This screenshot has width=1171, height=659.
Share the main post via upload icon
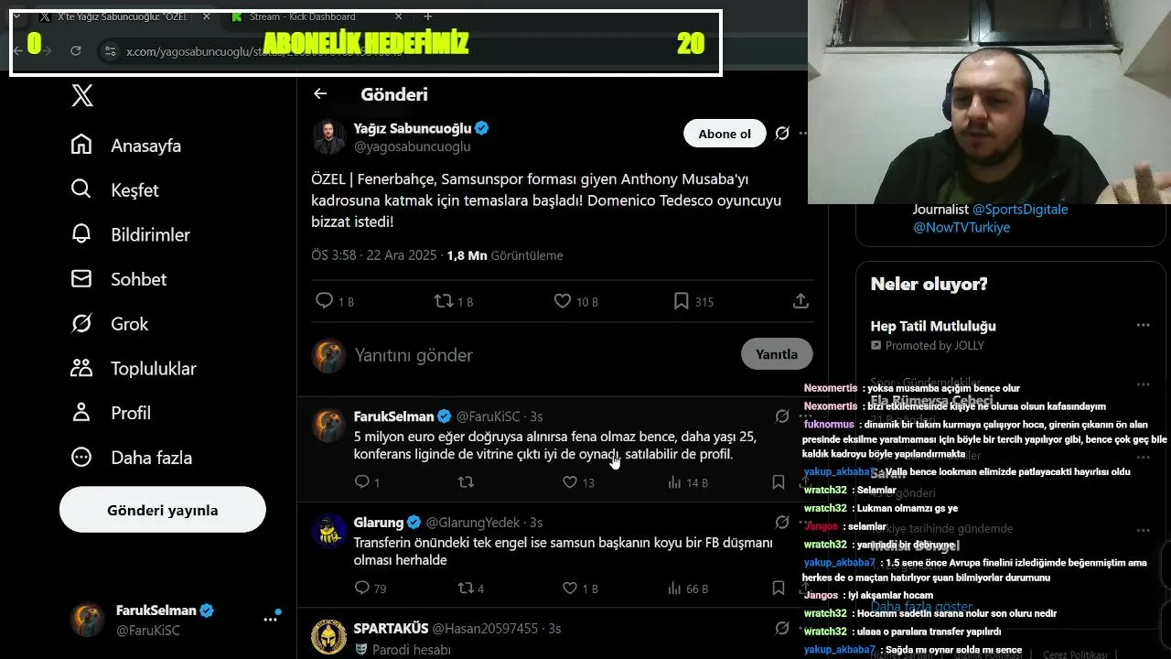(x=800, y=301)
